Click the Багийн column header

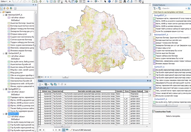click(x=119, y=91)
